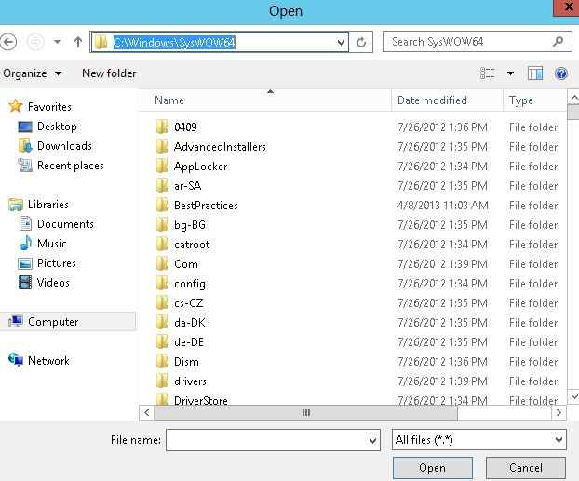Click the Cancel button
This screenshot has height=481, width=579.
pos(525,468)
